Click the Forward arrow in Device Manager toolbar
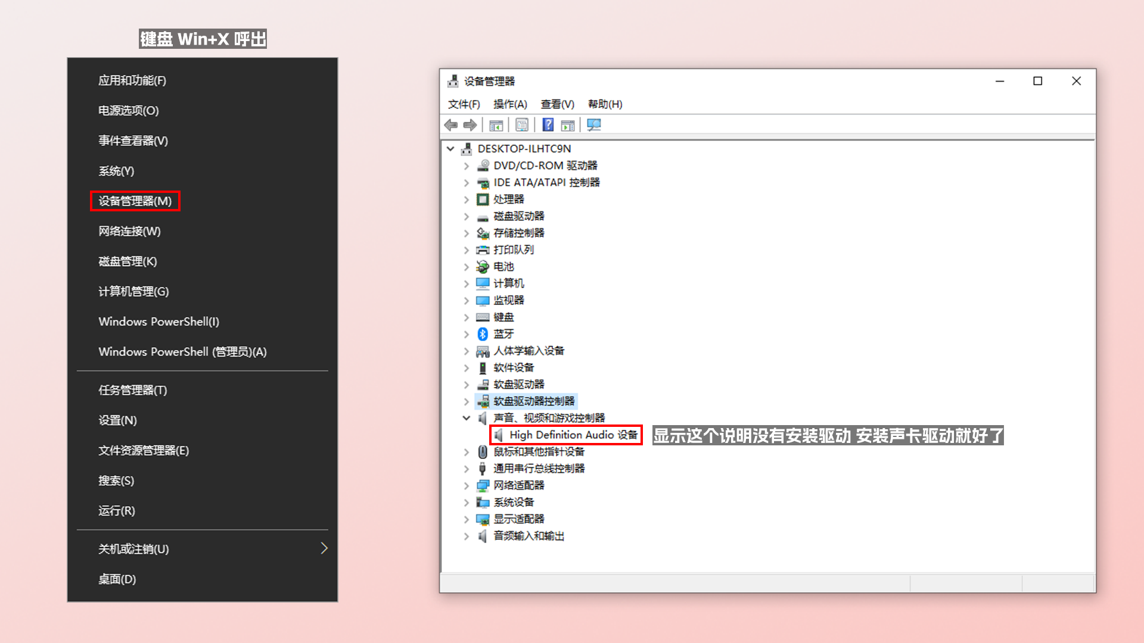Image resolution: width=1144 pixels, height=643 pixels. click(470, 125)
